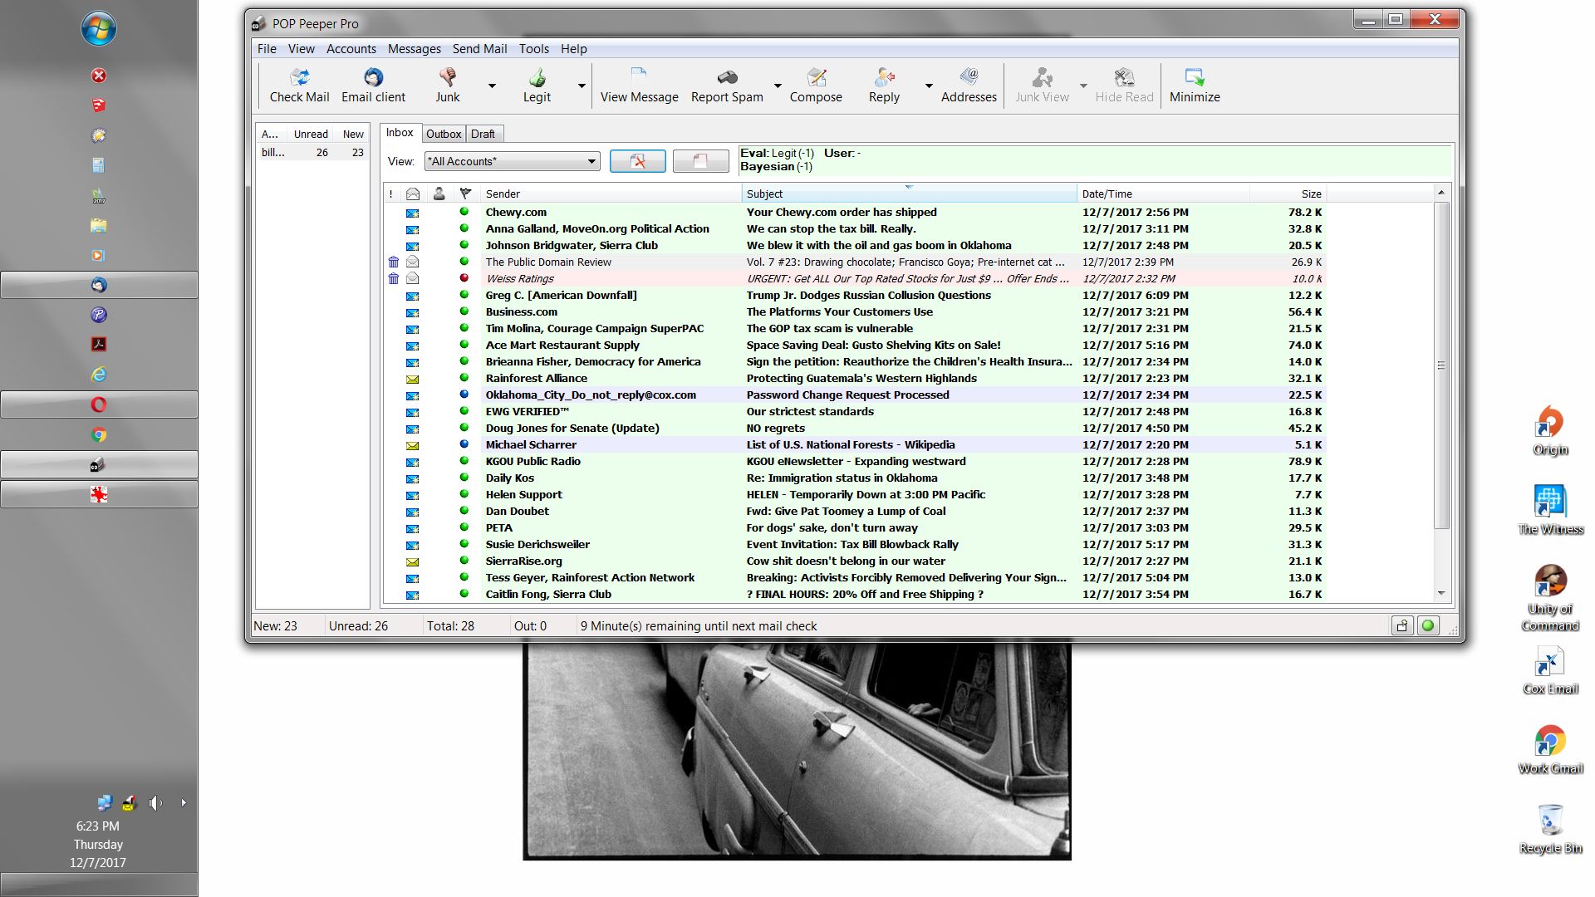Click the volume speaker icon in system tray

(155, 803)
